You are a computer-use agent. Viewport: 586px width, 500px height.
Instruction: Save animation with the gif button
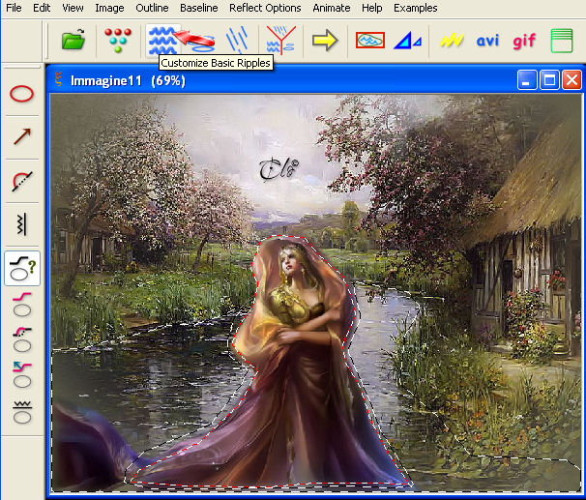pos(524,41)
